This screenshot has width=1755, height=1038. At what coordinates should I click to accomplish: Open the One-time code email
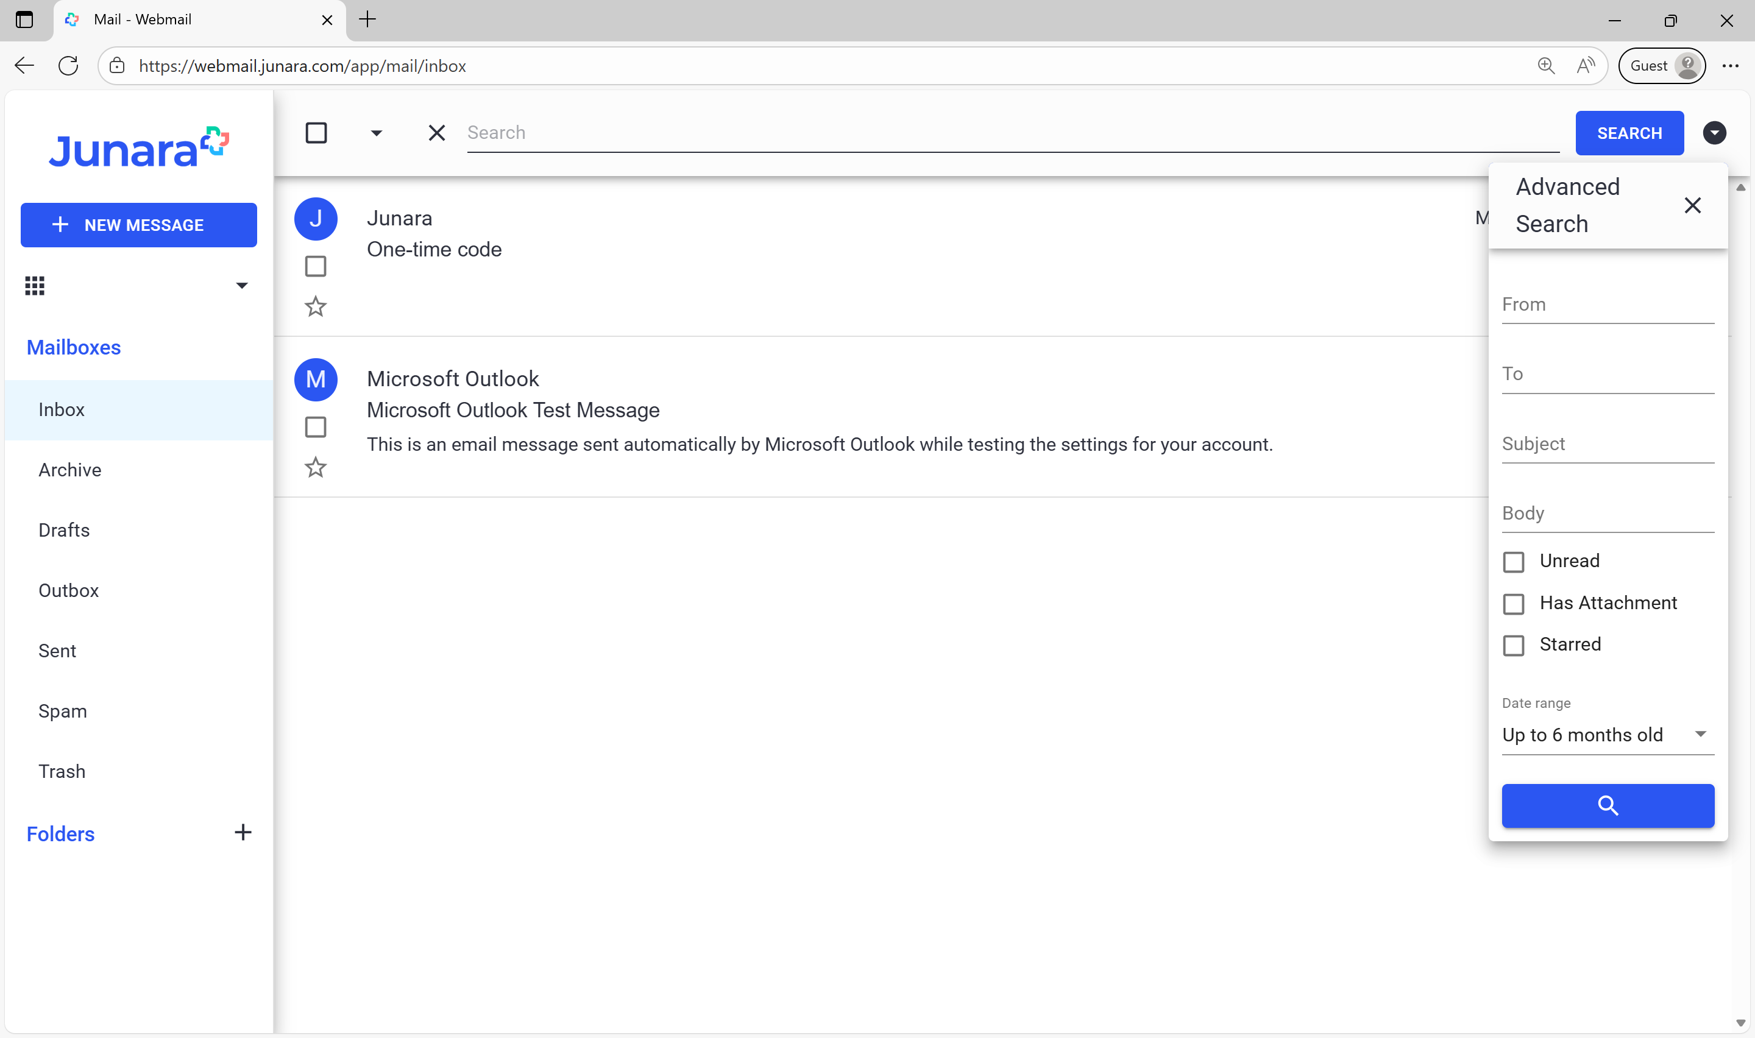point(434,250)
